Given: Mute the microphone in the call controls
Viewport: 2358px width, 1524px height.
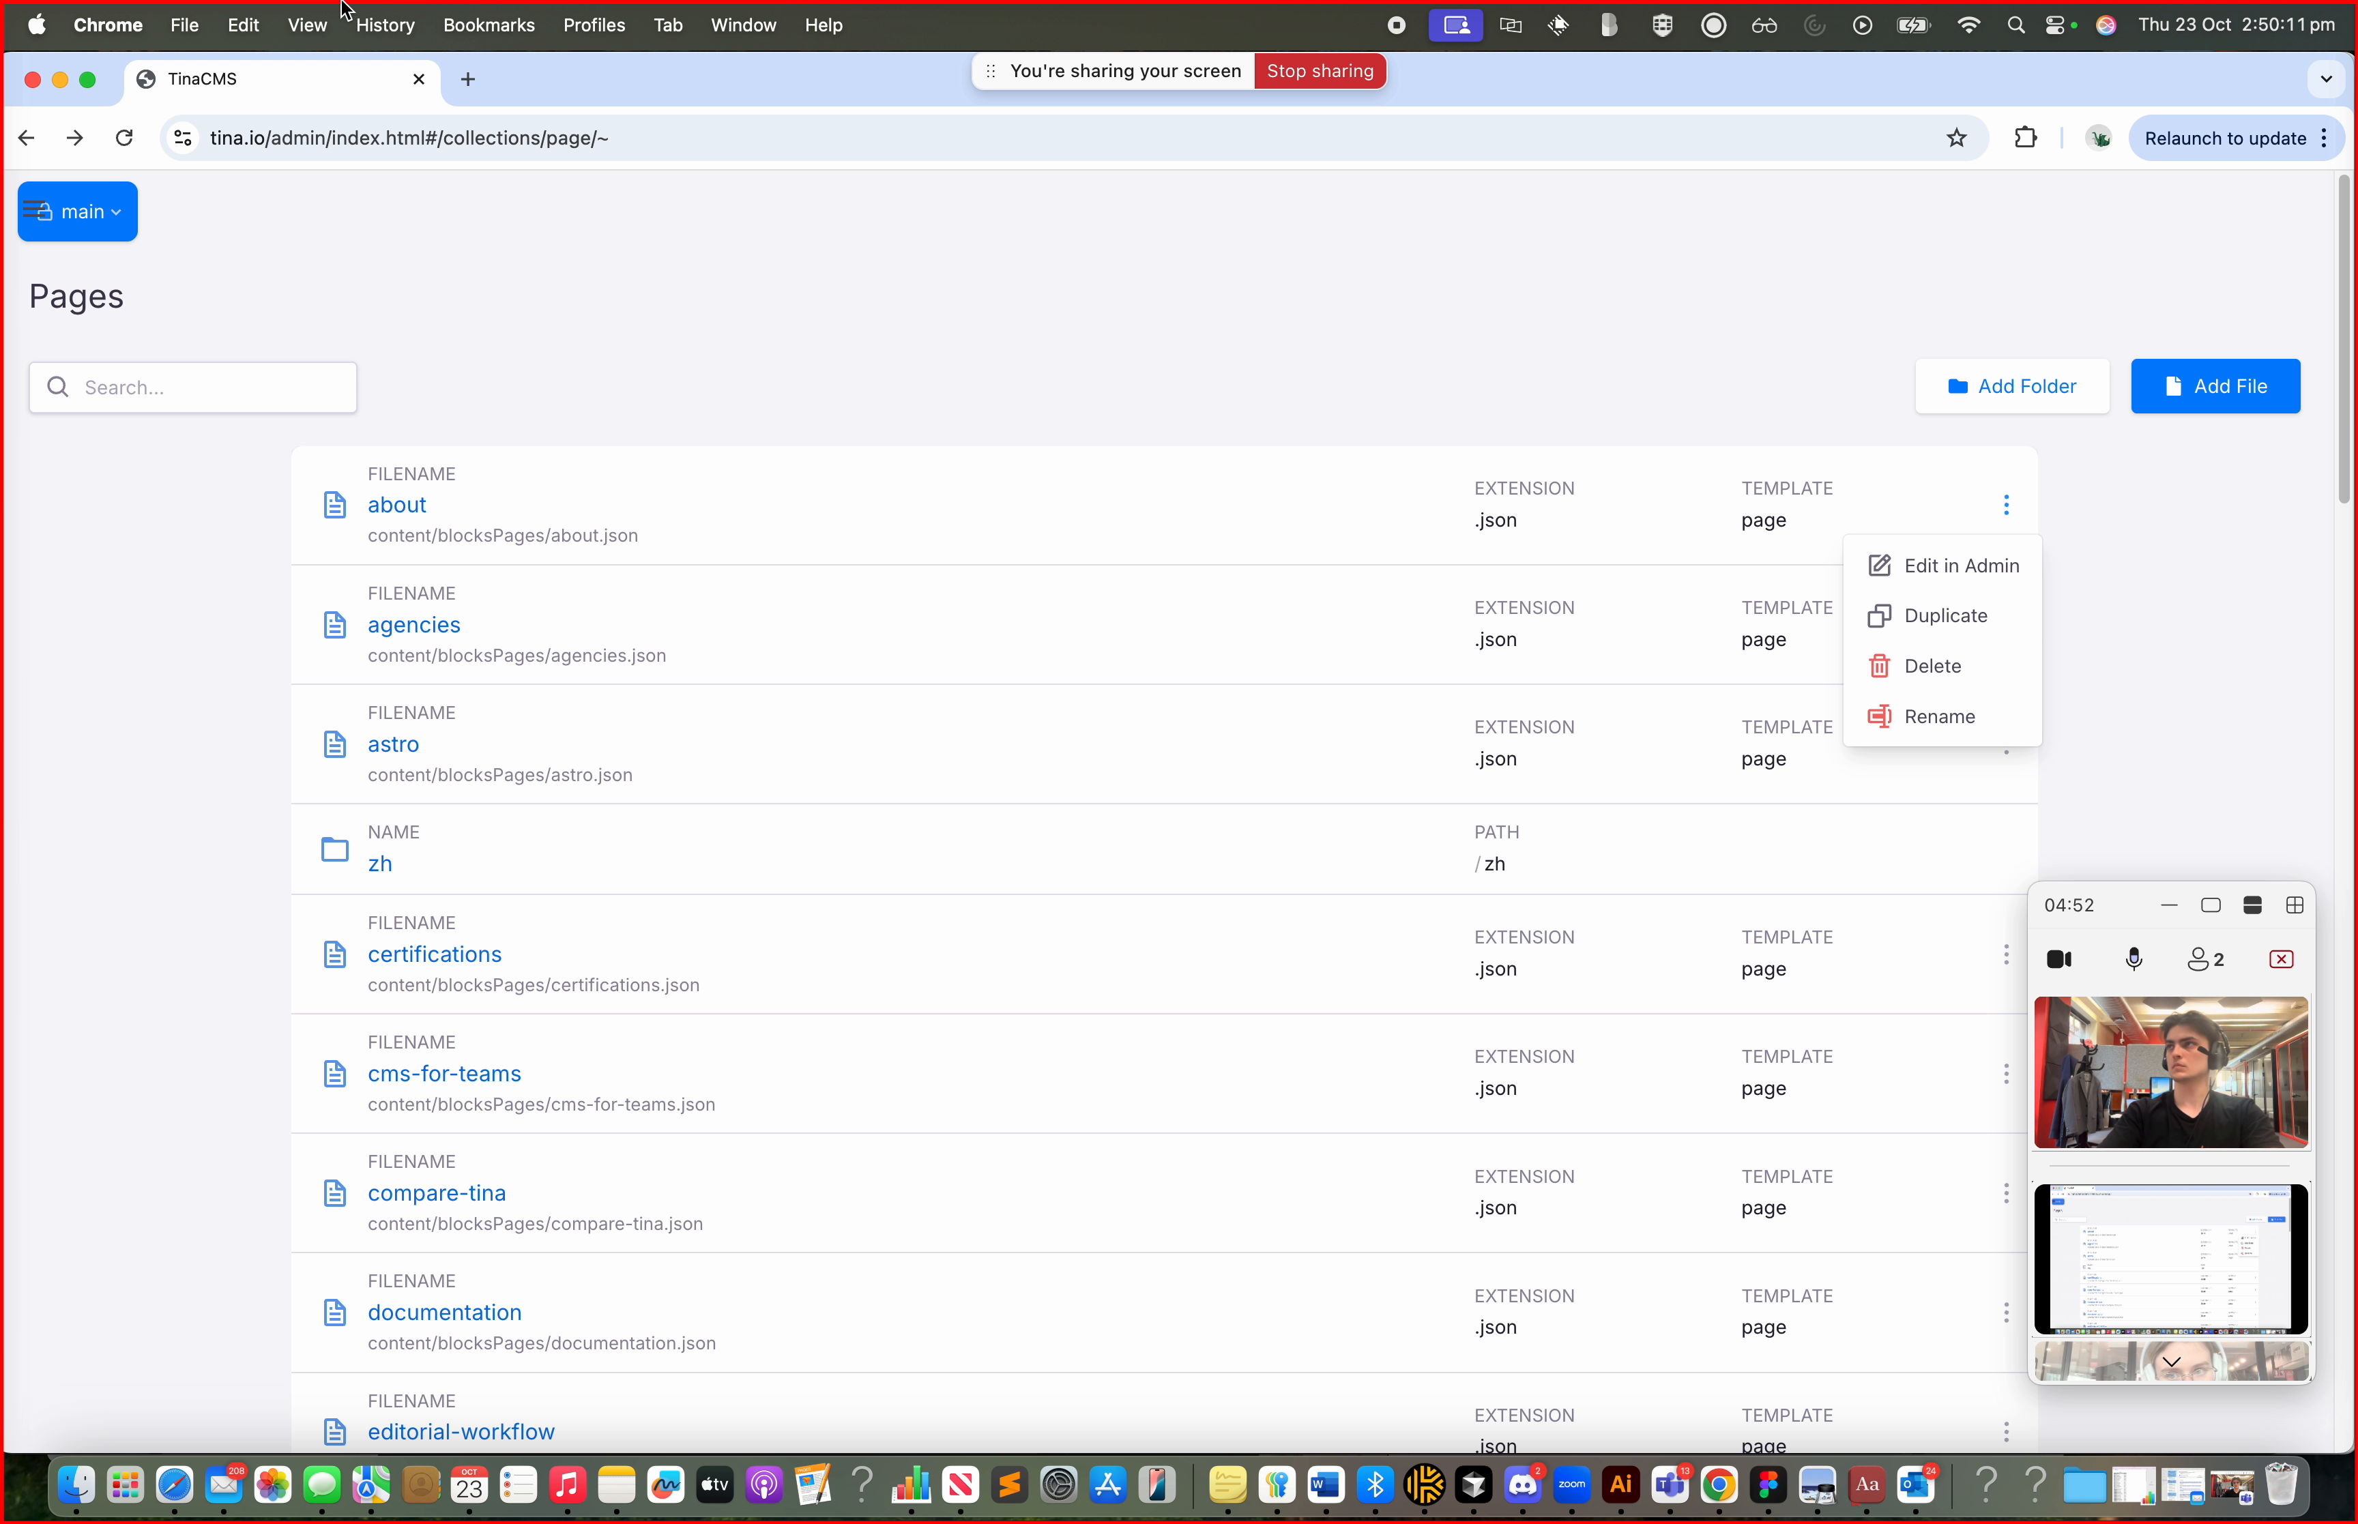Looking at the screenshot, I should (x=2134, y=958).
